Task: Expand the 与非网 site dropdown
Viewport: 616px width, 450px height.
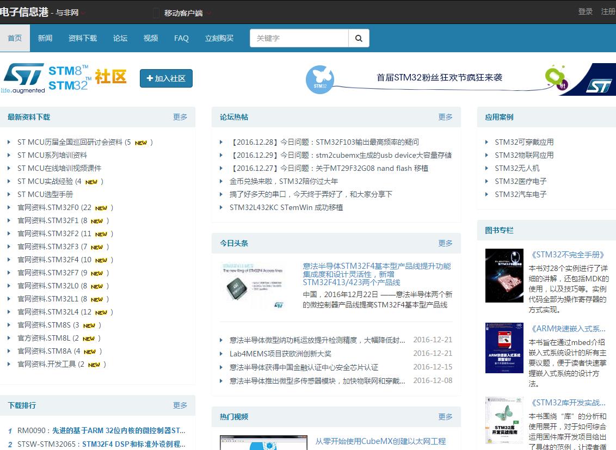Action: [x=70, y=13]
